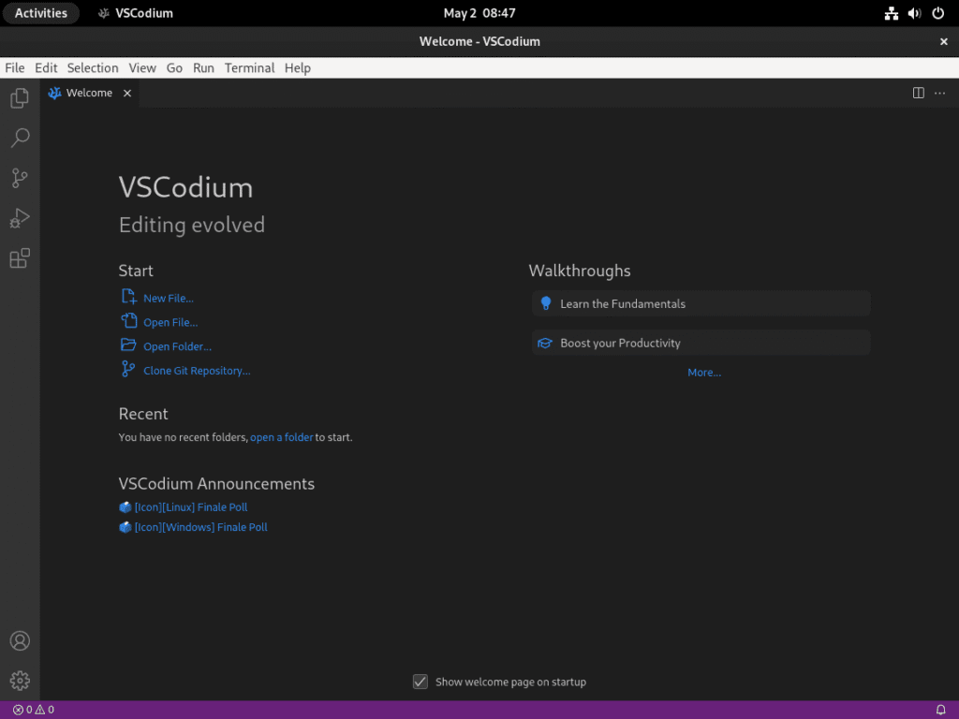Start a new file from the Start section
The image size is (959, 719).
[167, 298]
